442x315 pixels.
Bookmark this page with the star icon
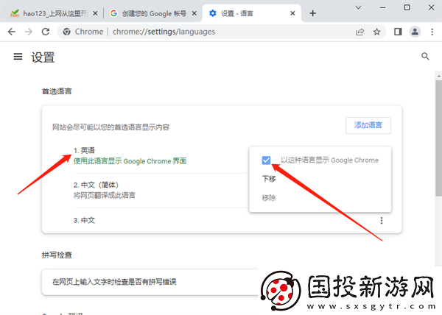(x=377, y=32)
